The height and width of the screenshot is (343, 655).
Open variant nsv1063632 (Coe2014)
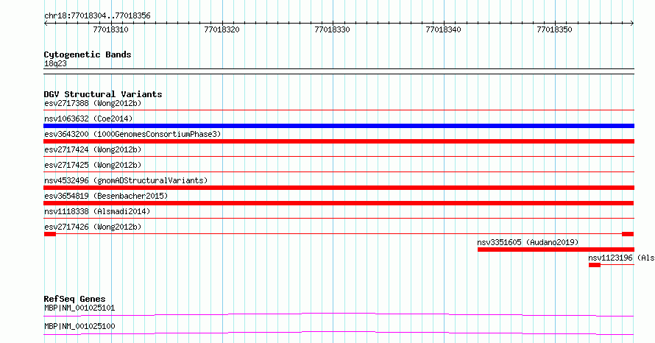(x=88, y=119)
